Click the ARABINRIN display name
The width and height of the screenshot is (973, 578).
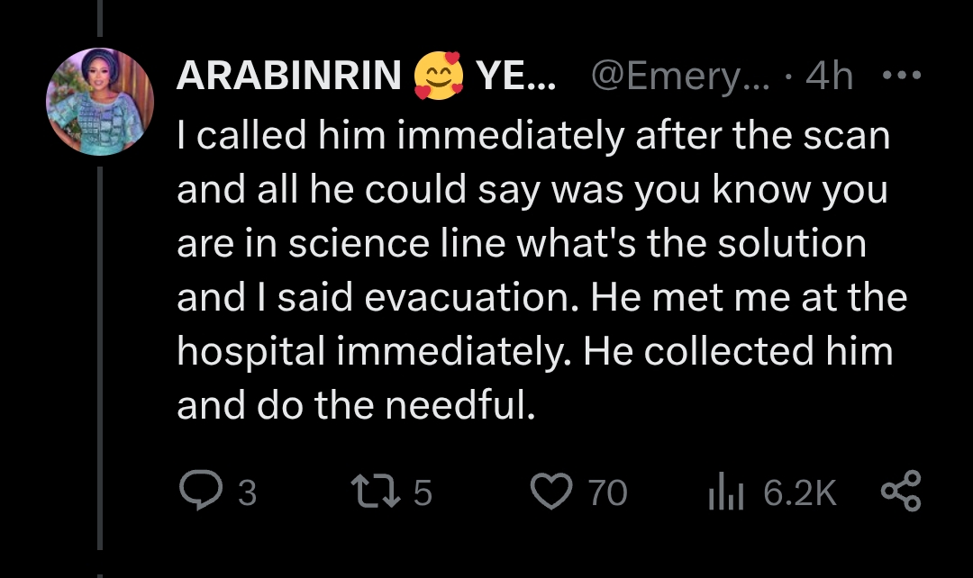point(289,77)
